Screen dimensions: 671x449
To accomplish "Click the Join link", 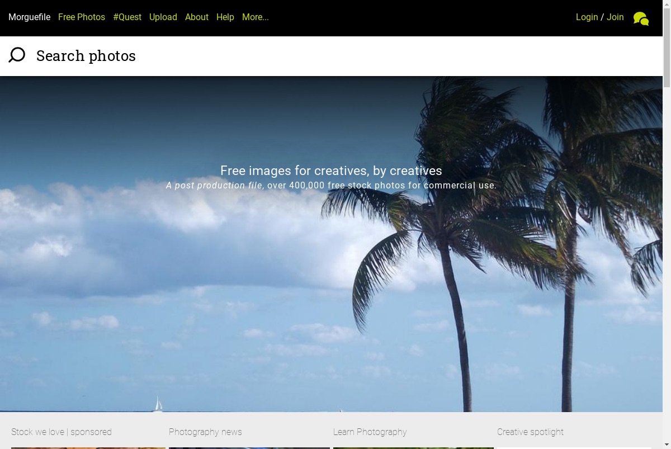I will pos(615,17).
